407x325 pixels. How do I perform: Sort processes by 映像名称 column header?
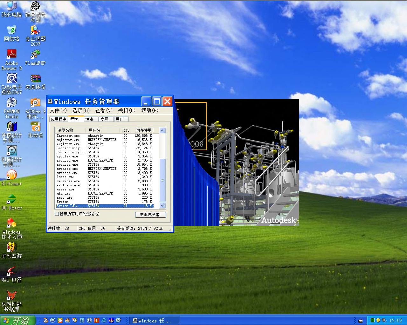pos(70,130)
